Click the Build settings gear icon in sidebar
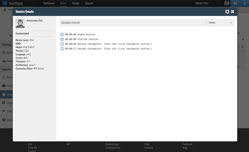Viewport: 249px width, 152px height. pos(4,52)
